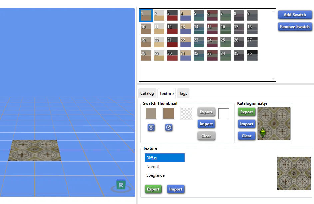Select swatch number 1
Screen dimensions: 314x204
tap(146, 15)
